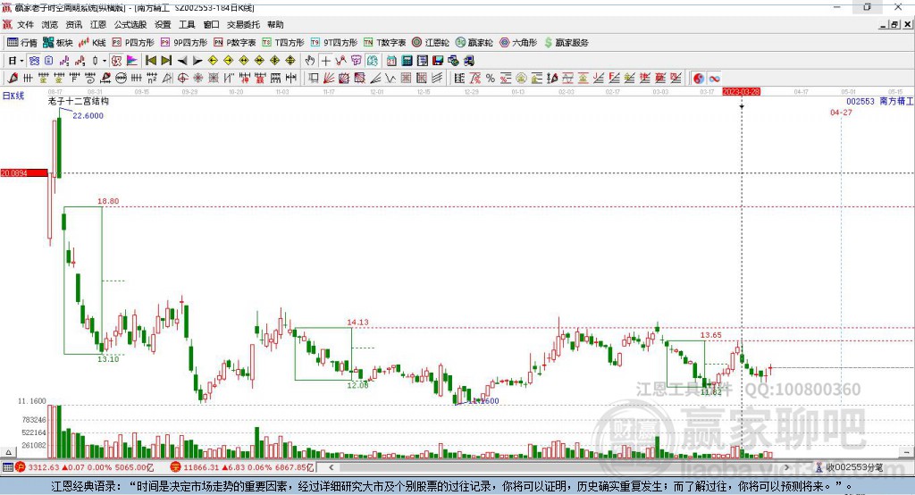Step chart right with black right arrow
The width and height of the screenshot is (915, 495).
click(197, 61)
